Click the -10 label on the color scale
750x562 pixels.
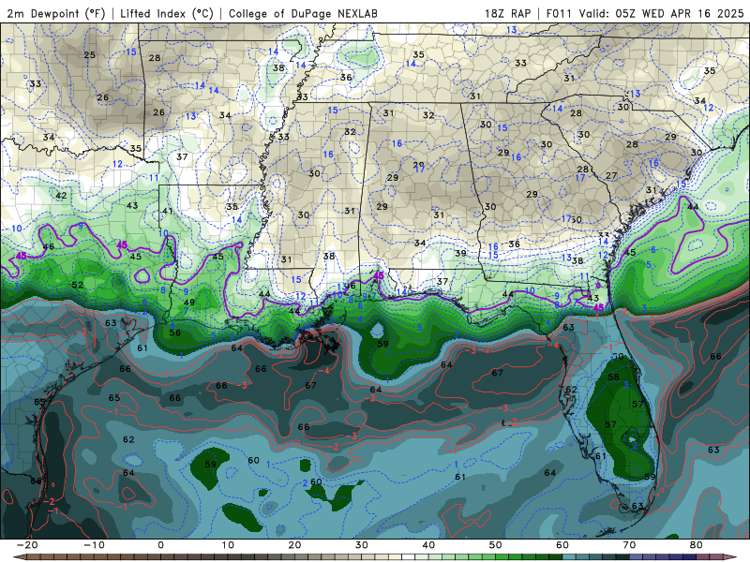point(94,545)
